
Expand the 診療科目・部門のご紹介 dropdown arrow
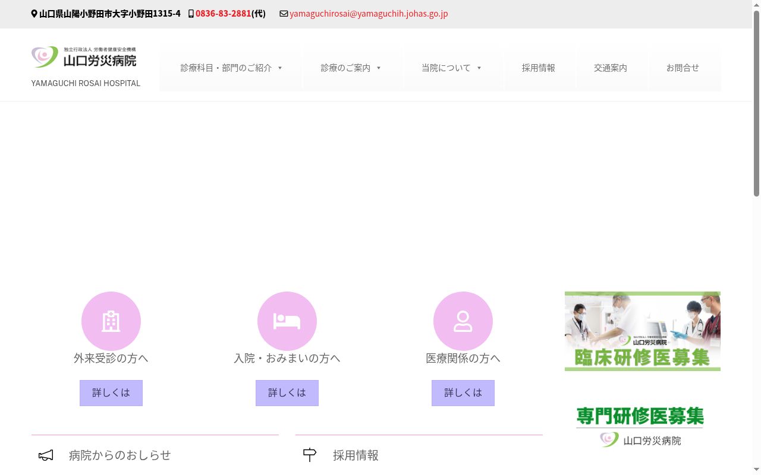(x=280, y=68)
